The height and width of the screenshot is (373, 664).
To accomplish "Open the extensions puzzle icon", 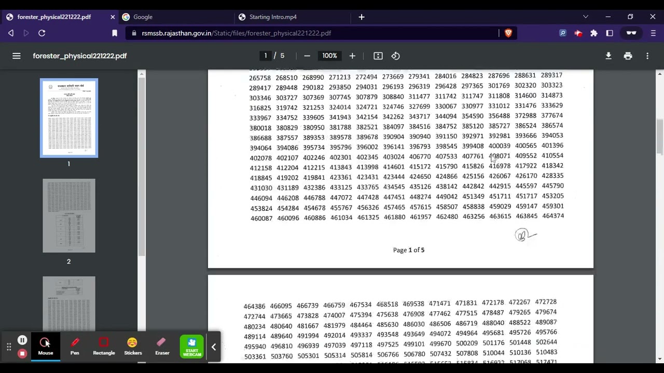I will [x=594, y=33].
